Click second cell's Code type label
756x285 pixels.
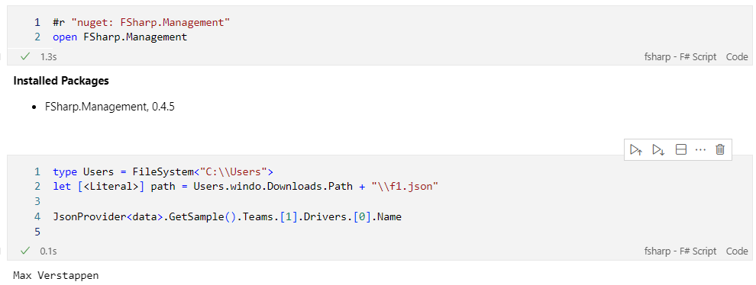[737, 251]
